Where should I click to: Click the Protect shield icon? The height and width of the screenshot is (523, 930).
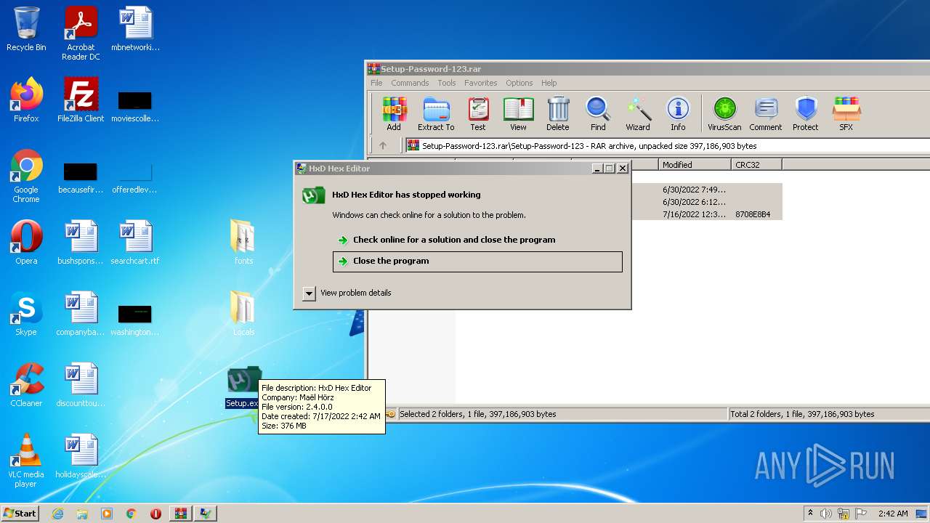click(x=806, y=114)
